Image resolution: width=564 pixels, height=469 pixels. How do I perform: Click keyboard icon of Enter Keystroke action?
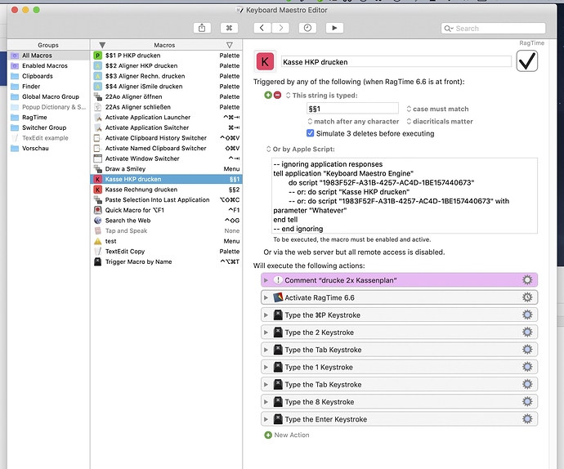click(x=278, y=419)
